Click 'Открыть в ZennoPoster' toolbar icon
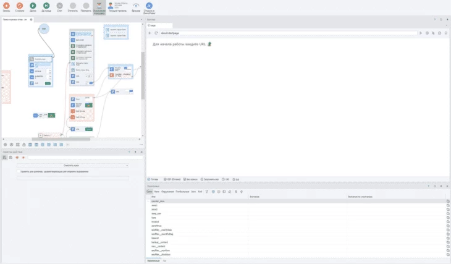451x264 pixels. [x=150, y=7]
